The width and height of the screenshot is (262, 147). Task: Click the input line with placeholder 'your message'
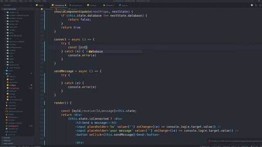tap(157, 131)
